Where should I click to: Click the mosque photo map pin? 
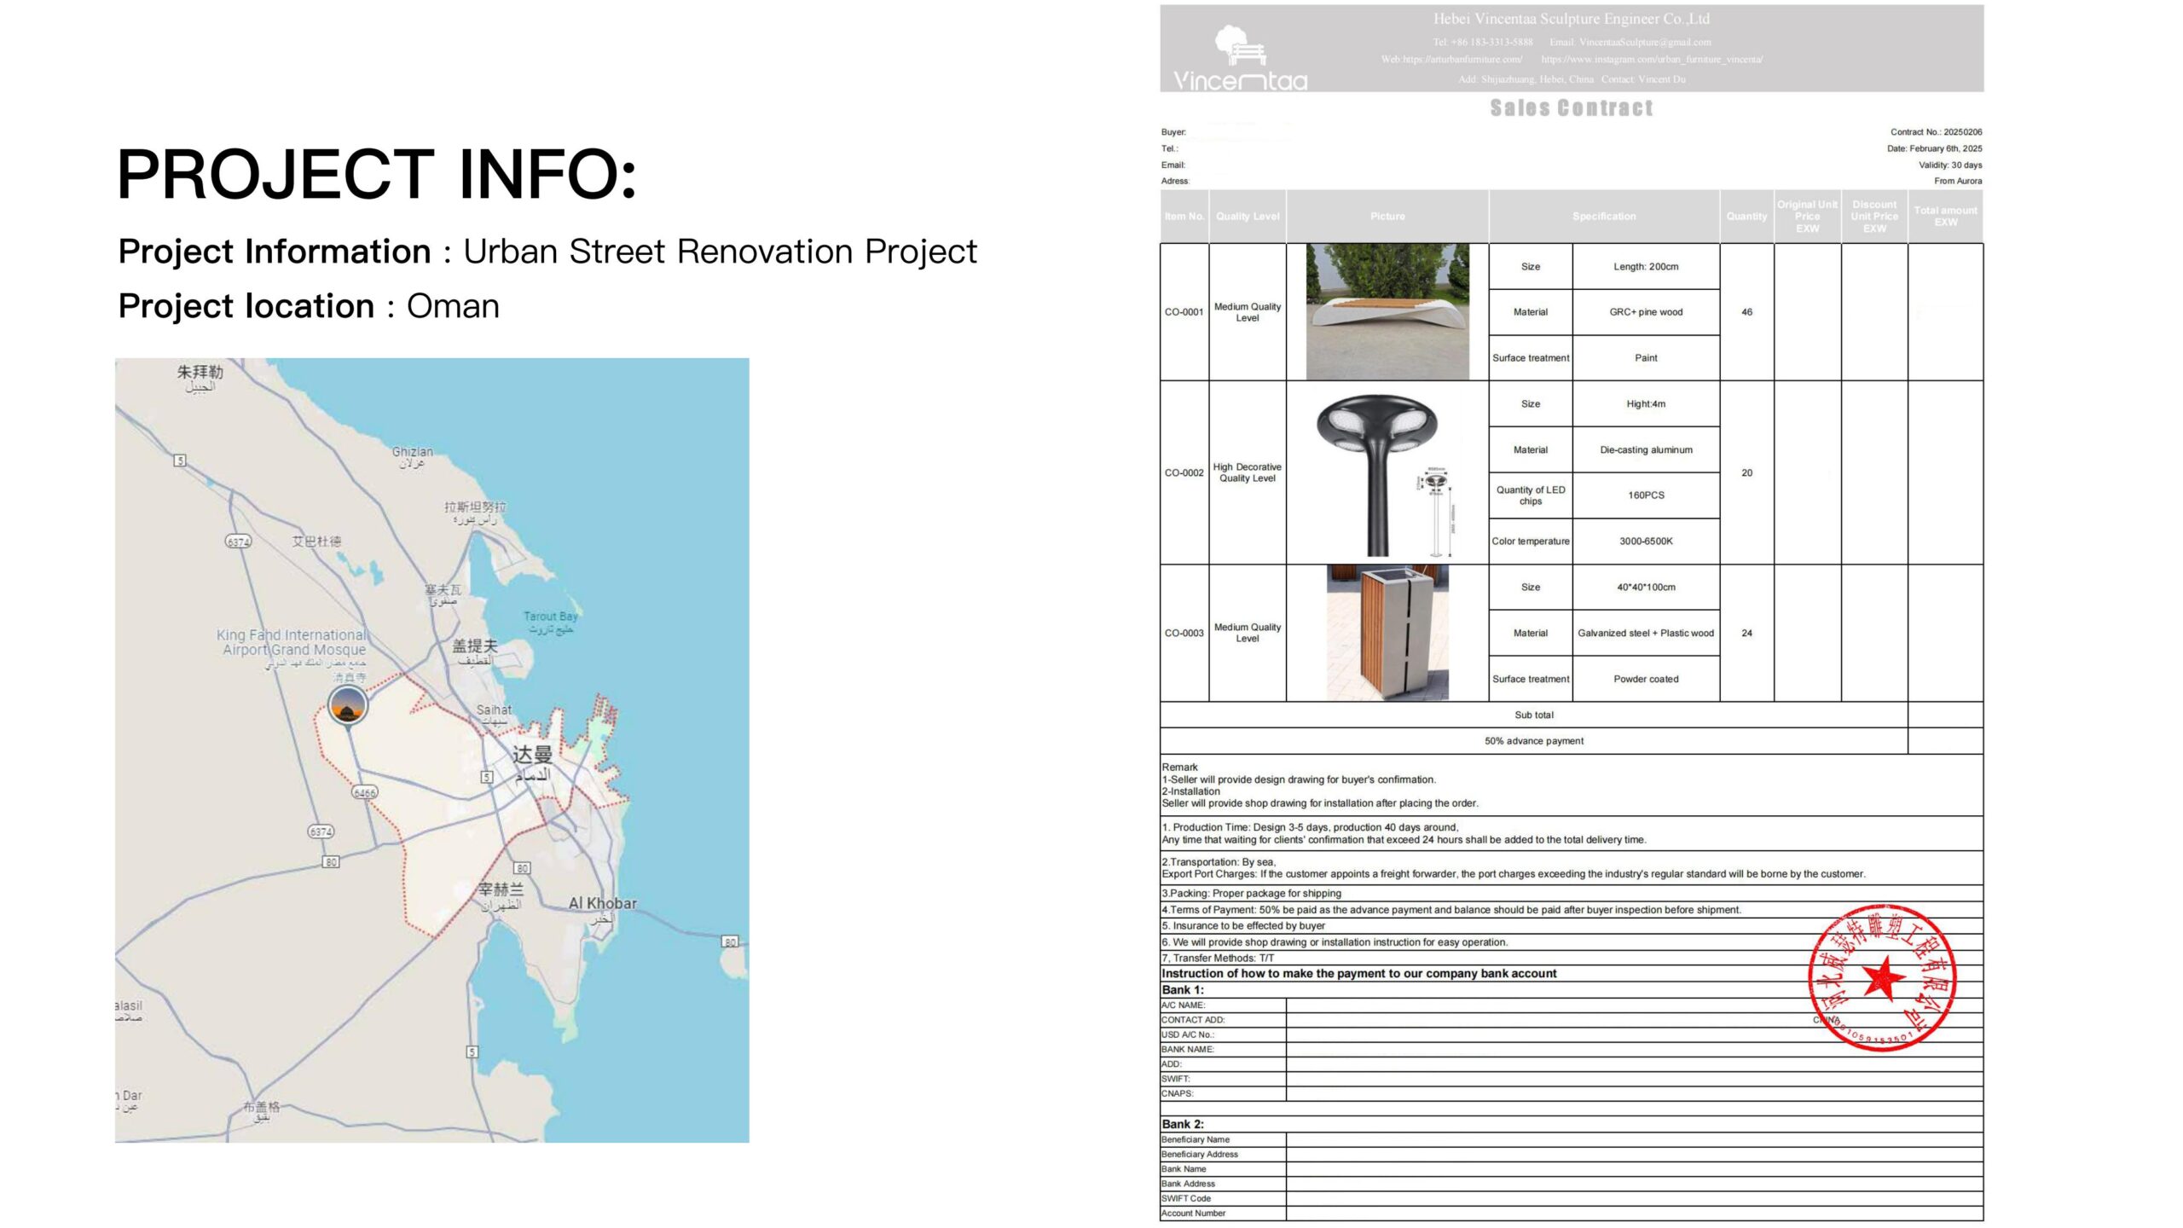(x=348, y=705)
